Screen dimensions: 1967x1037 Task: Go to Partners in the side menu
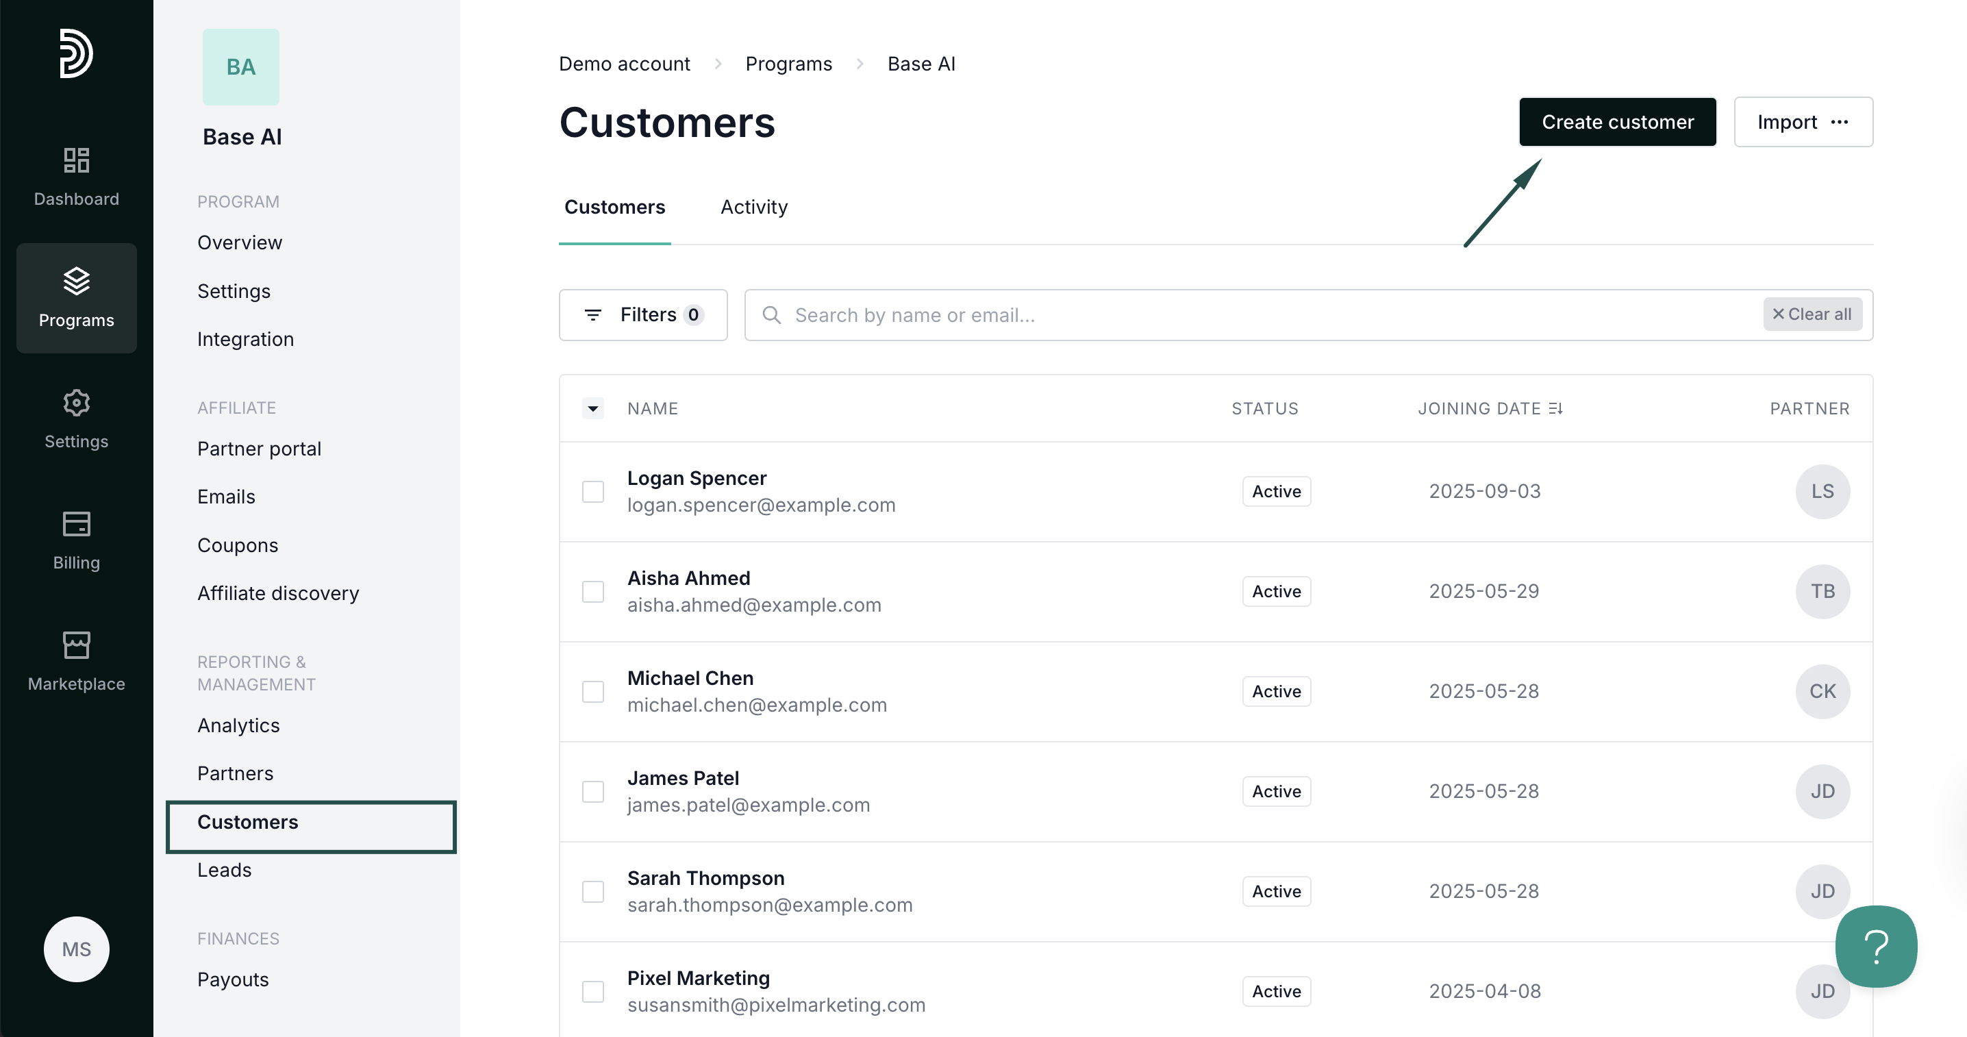tap(235, 773)
